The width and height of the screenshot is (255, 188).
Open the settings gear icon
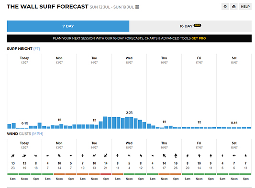(x=225, y=7)
